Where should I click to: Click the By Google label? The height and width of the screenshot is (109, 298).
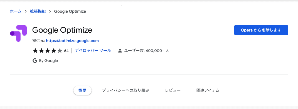point(48,61)
